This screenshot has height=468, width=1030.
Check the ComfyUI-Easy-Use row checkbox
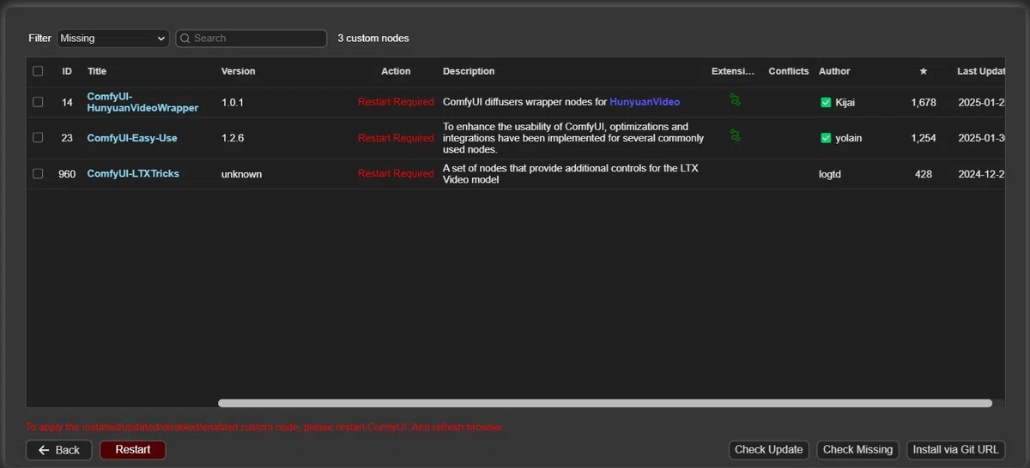38,138
